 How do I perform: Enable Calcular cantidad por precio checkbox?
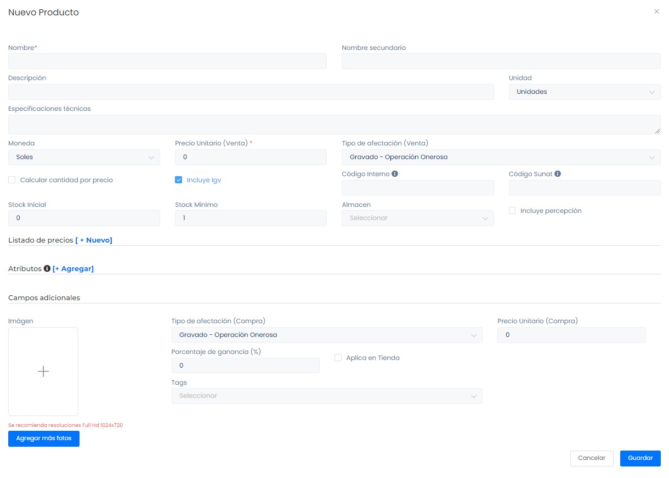(x=12, y=180)
